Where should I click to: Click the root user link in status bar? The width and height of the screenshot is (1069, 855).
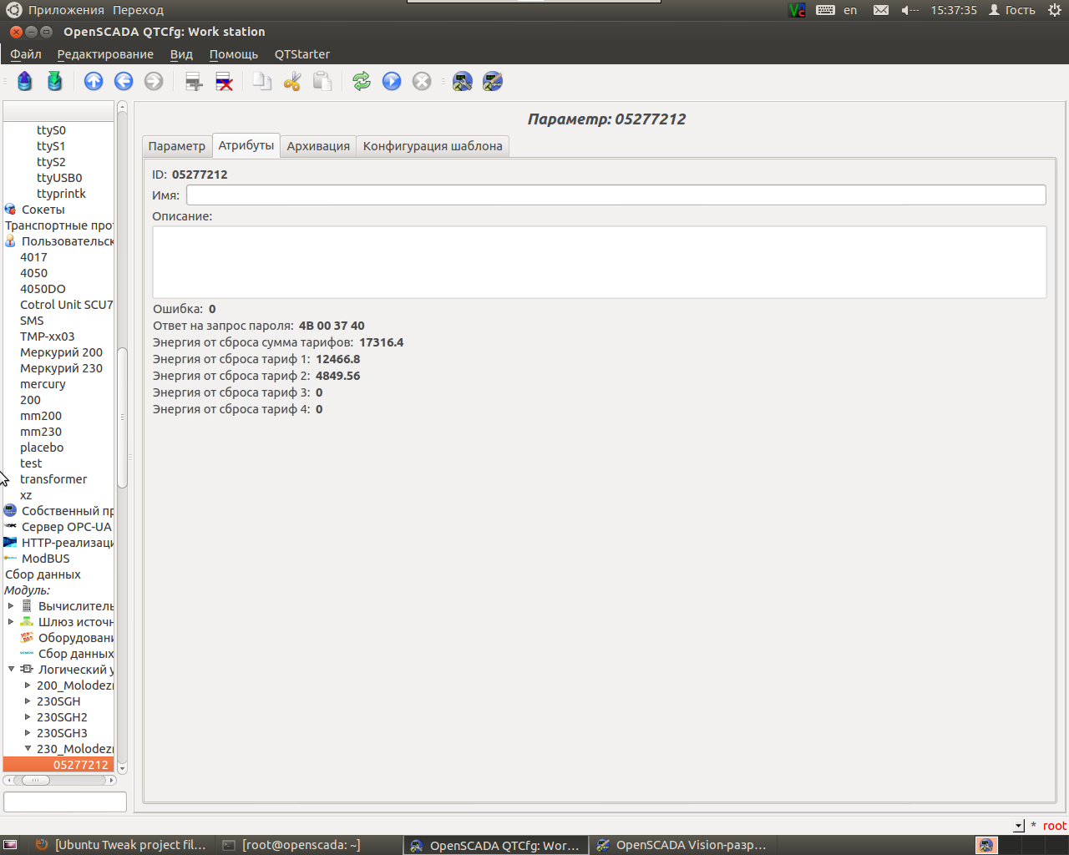coord(1055,826)
